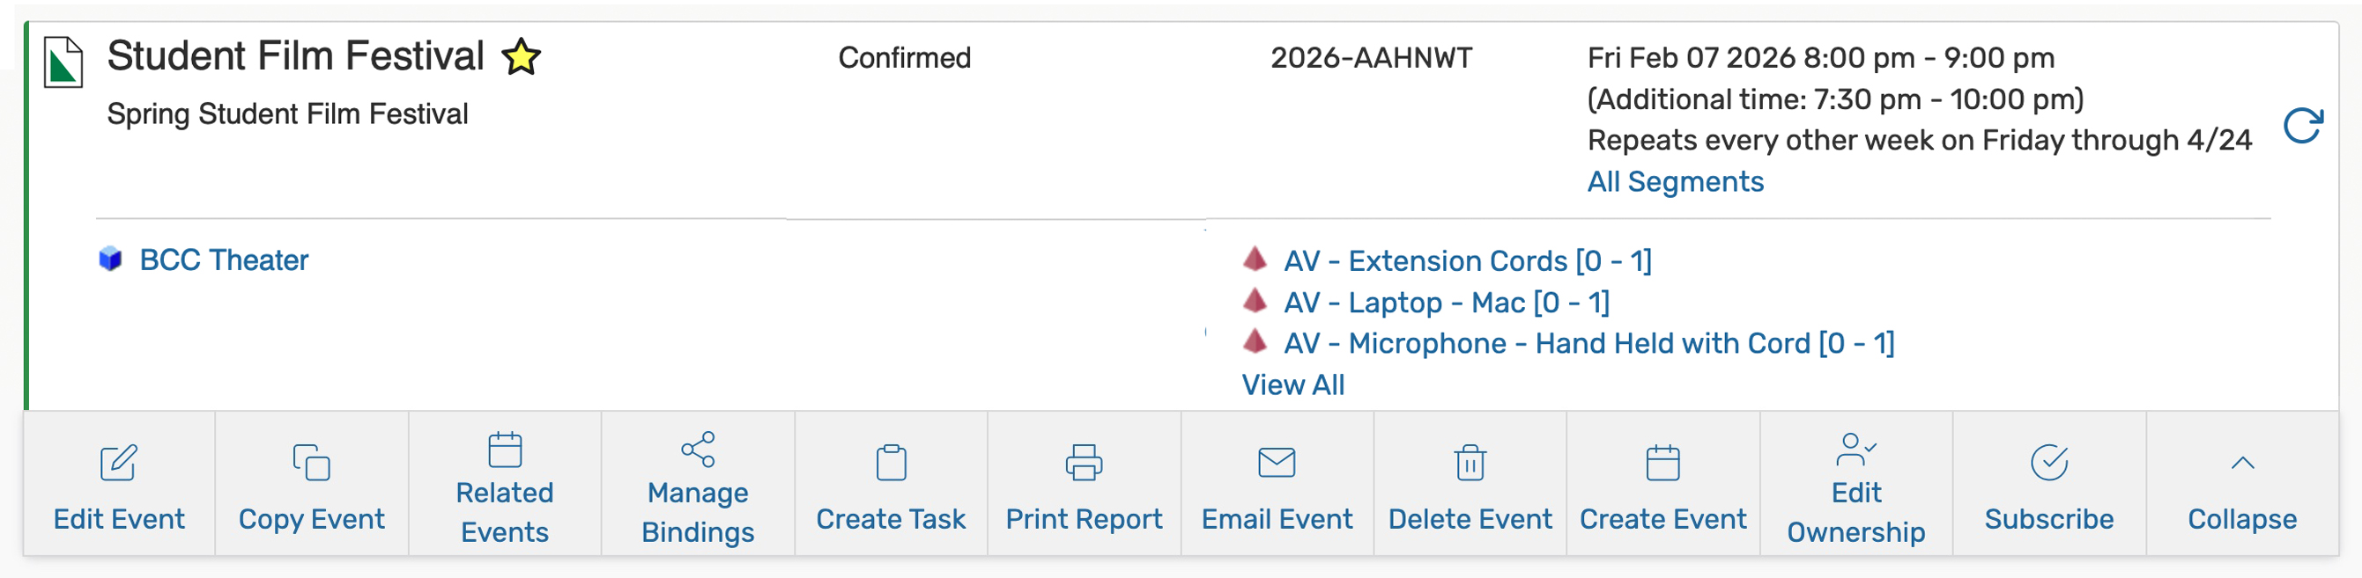Open the BCC Theater location link
The image size is (2362, 578).
point(224,260)
